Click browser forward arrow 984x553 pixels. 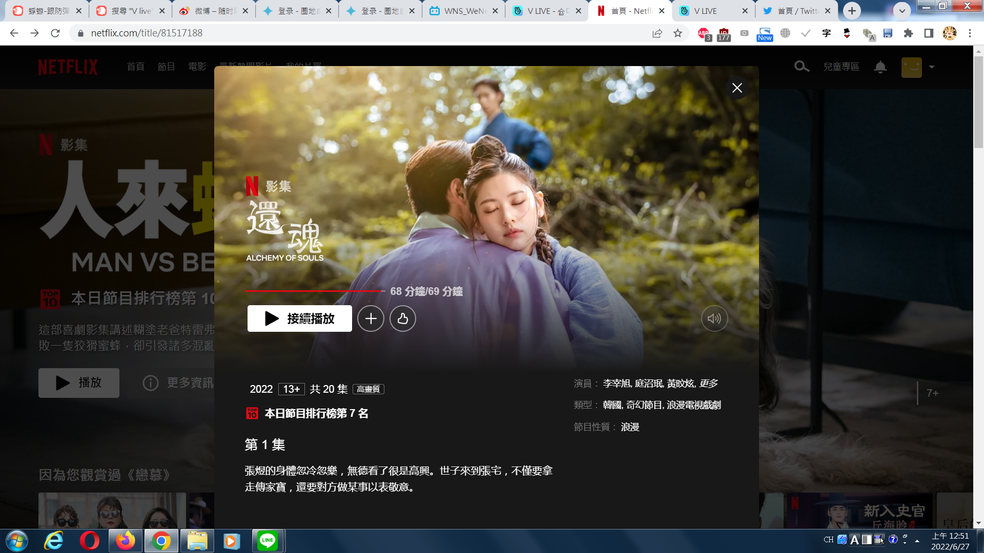pyautogui.click(x=34, y=33)
